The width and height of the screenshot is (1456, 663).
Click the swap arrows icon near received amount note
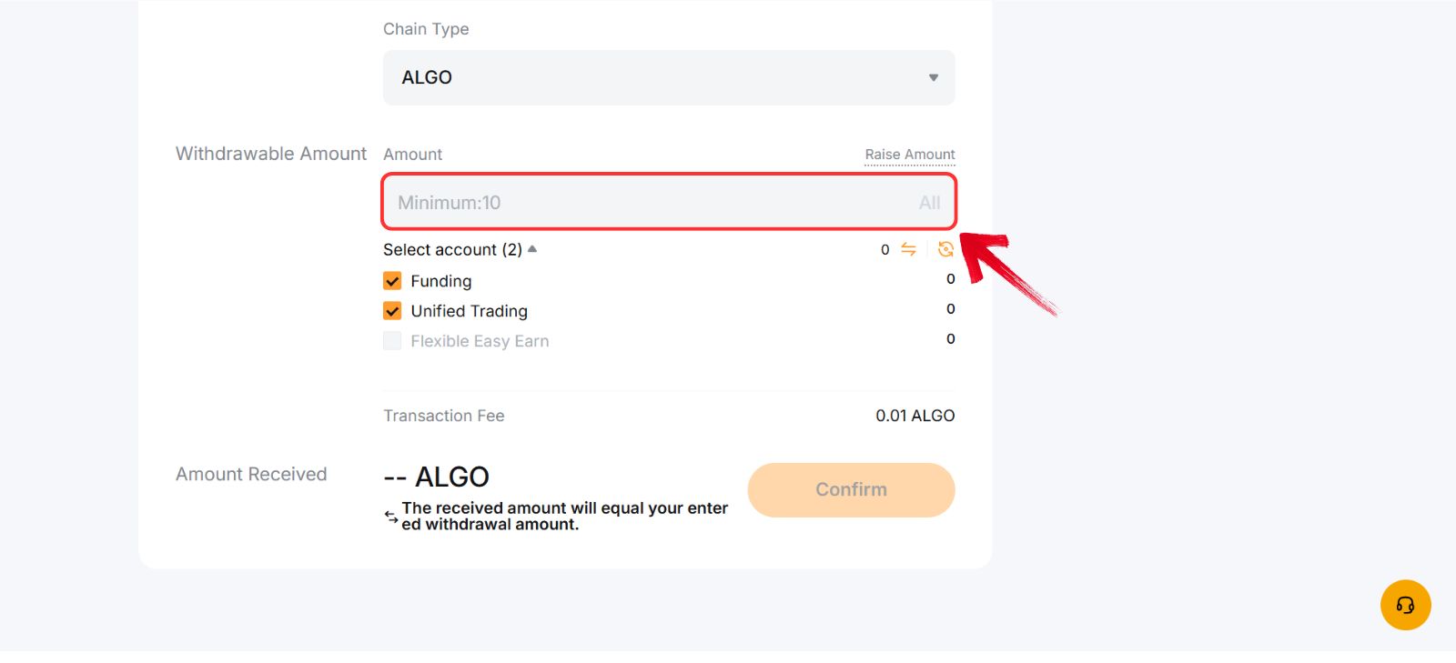[389, 517]
